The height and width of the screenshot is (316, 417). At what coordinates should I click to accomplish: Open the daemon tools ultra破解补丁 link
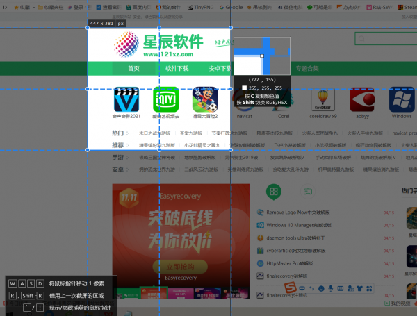click(296, 238)
